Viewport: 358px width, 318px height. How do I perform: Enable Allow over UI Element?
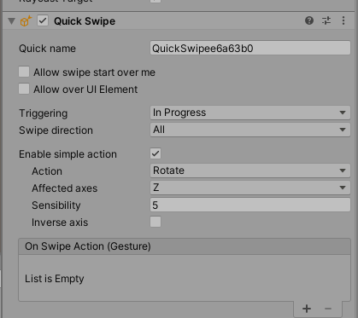pos(24,89)
